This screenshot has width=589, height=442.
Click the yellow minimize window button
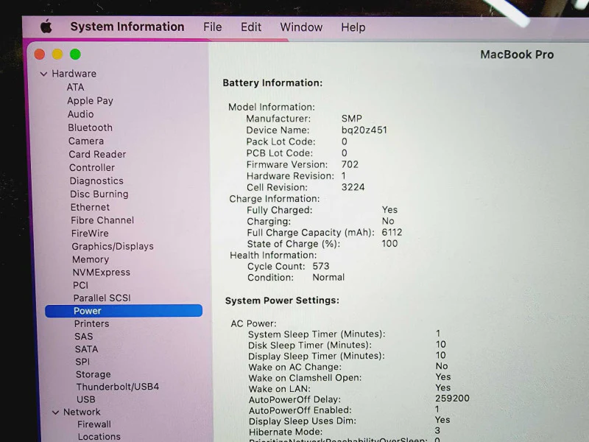tap(57, 55)
